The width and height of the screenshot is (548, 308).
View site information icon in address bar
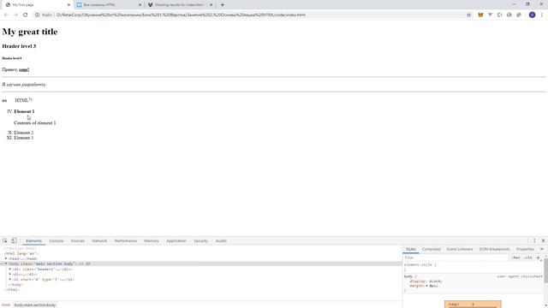click(37, 15)
